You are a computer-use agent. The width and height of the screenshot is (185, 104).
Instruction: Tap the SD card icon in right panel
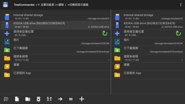pos(117,17)
